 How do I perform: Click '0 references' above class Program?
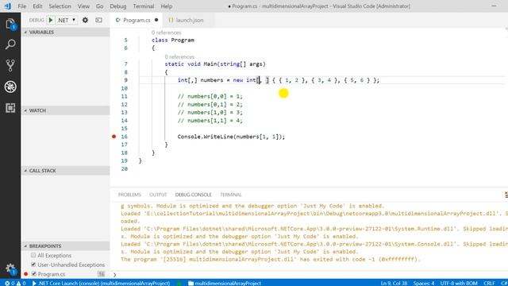coord(166,33)
